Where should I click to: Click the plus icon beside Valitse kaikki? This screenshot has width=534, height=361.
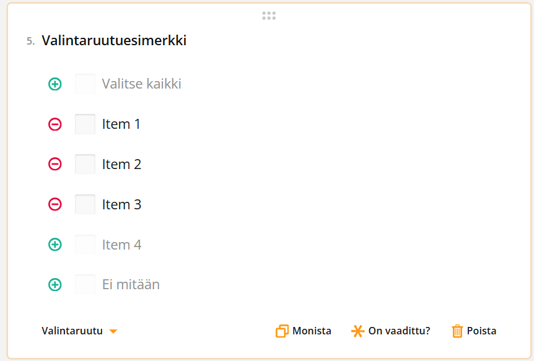[55, 84]
